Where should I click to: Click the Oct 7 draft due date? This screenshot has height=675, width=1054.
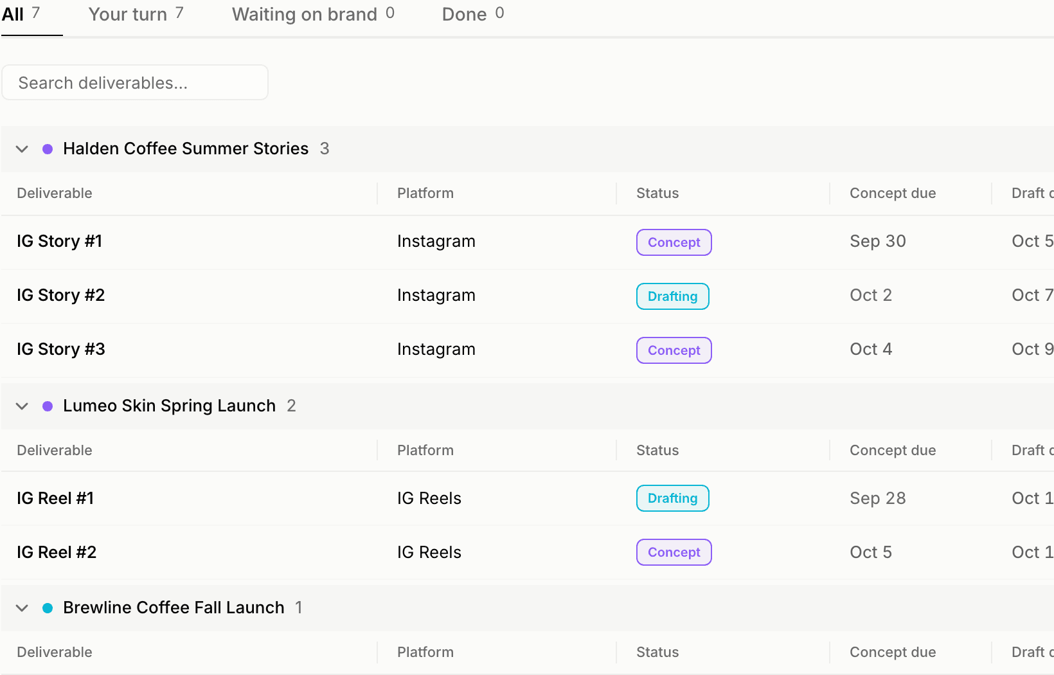(x=1032, y=295)
